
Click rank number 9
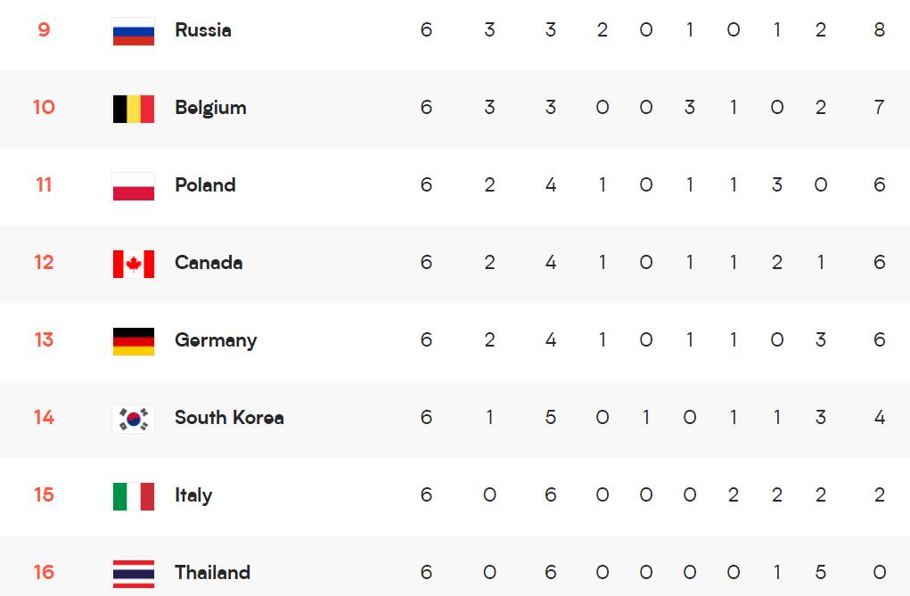tap(44, 30)
